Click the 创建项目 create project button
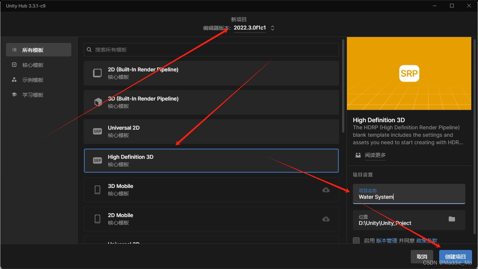The width and height of the screenshot is (478, 269). [456, 257]
